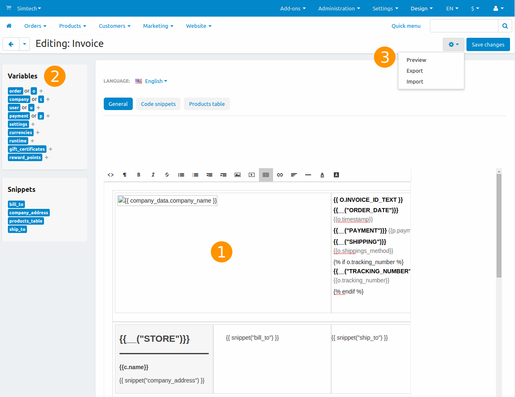Expand the currencies variable
This screenshot has width=515, height=397.
pyautogui.click(x=38, y=132)
